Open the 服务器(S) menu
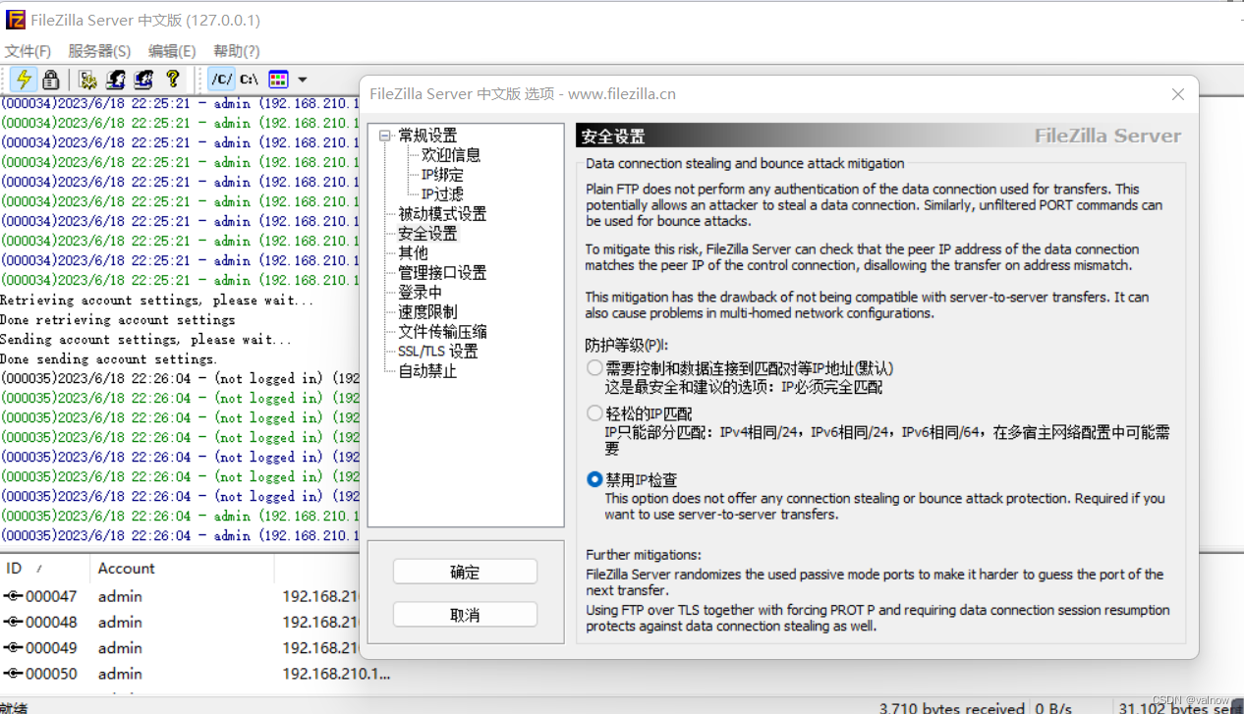The image size is (1244, 714). [x=99, y=51]
